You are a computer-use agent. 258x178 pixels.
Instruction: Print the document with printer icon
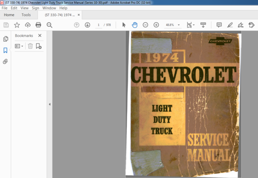pyautogui.click(x=38, y=25)
